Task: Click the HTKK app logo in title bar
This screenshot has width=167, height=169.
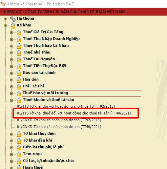Action: [3, 4]
